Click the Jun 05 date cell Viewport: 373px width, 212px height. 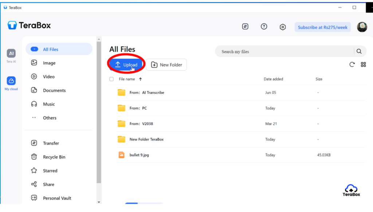(271, 93)
